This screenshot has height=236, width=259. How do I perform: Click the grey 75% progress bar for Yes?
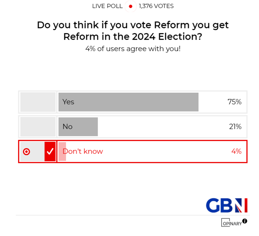pos(128,102)
